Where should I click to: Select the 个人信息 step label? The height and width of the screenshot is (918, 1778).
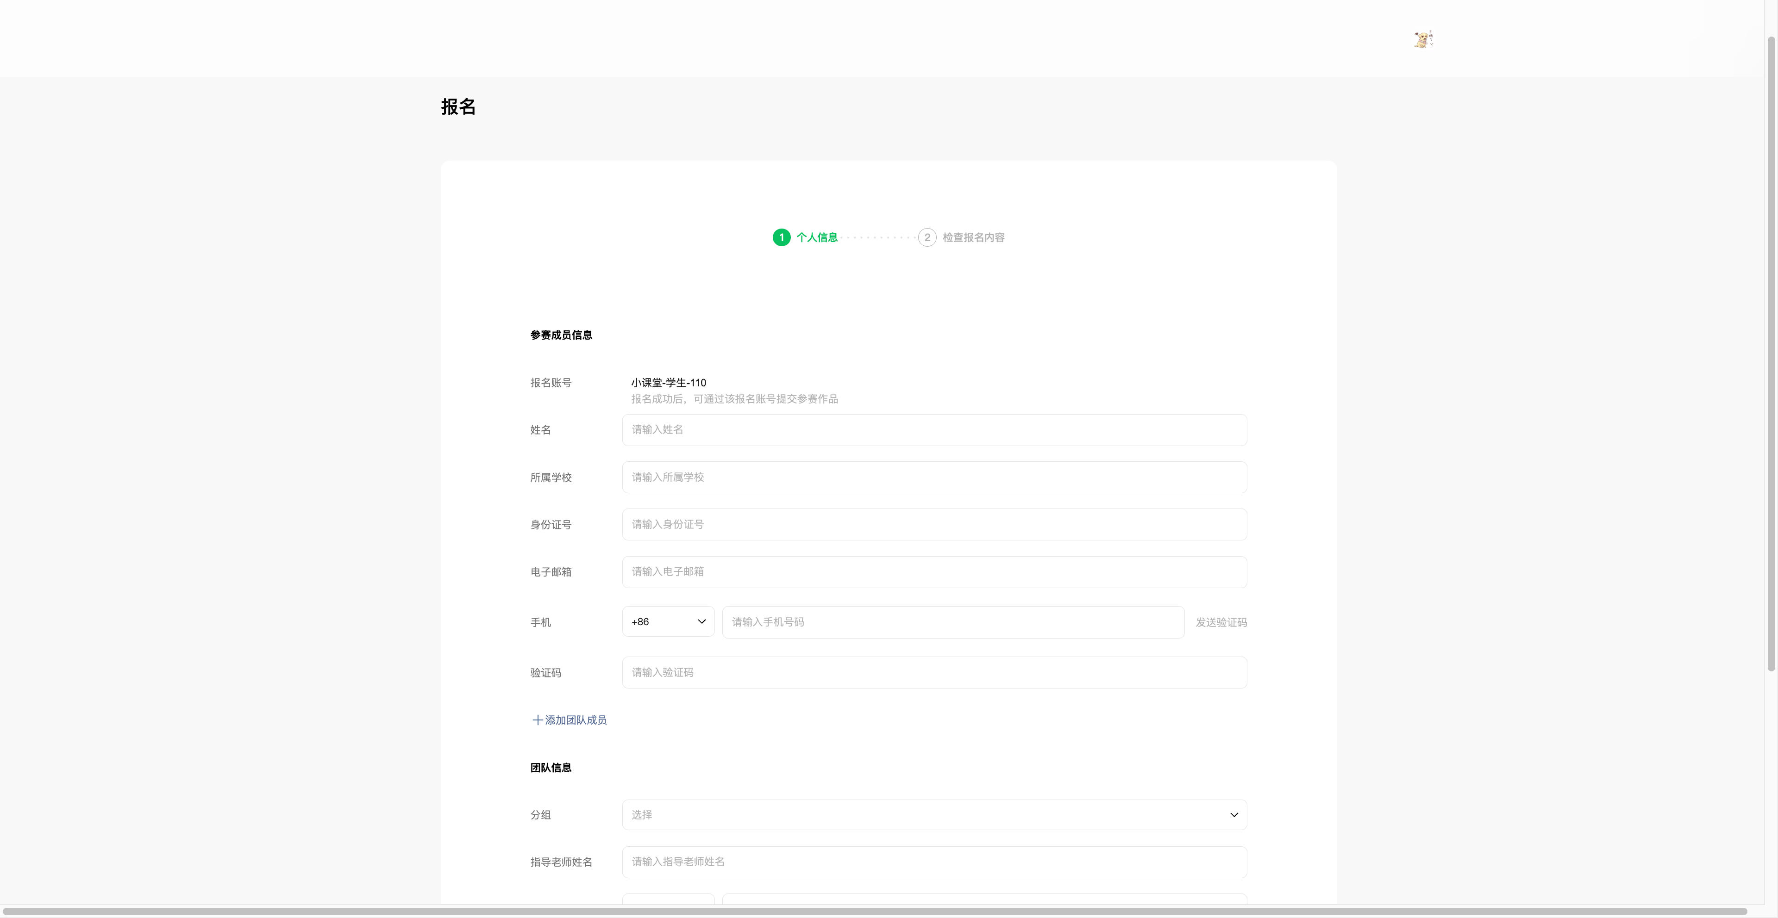tap(816, 237)
